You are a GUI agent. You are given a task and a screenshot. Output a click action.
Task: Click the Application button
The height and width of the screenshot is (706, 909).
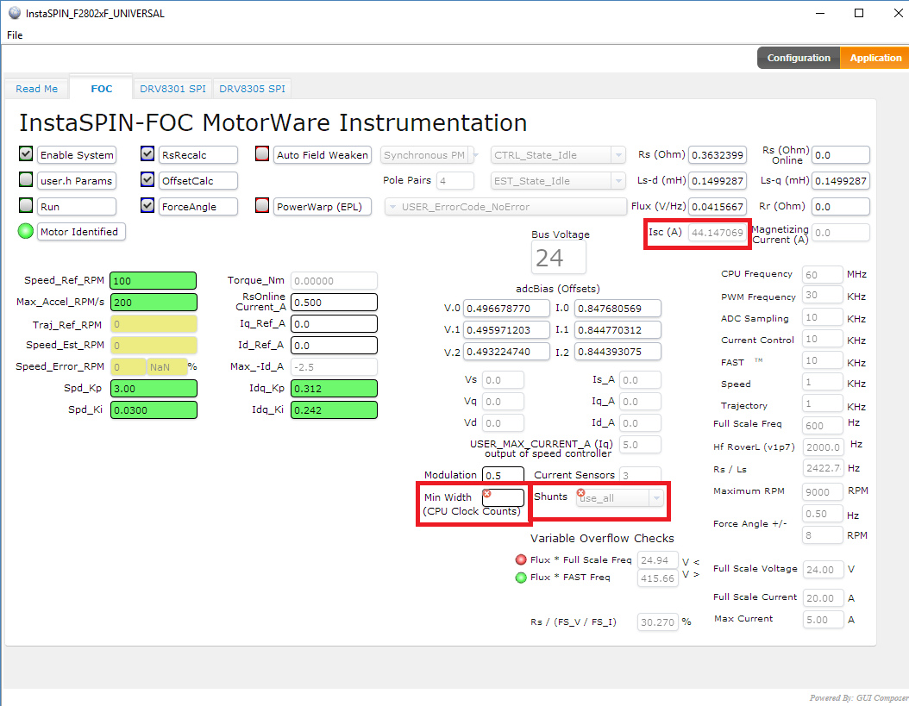coord(875,58)
